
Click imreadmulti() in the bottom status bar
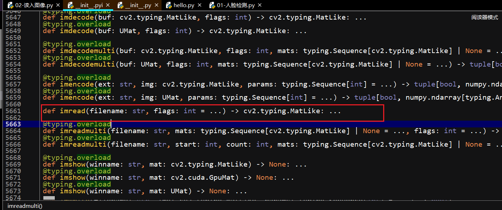point(24,206)
